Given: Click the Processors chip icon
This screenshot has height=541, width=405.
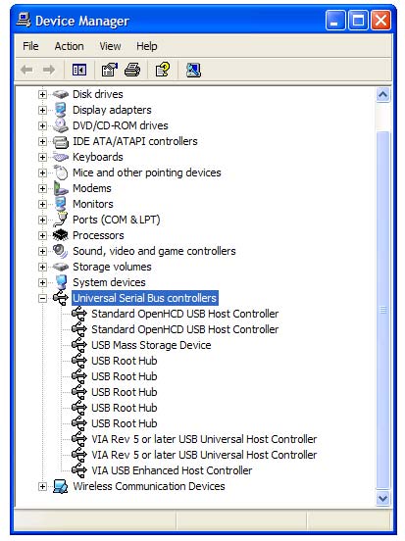Looking at the screenshot, I should [x=61, y=235].
